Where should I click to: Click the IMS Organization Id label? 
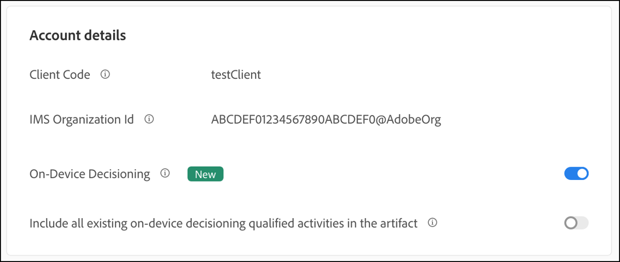[82, 120]
